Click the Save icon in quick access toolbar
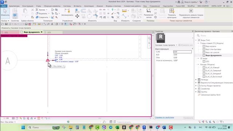233x131 pixels. (6, 24)
